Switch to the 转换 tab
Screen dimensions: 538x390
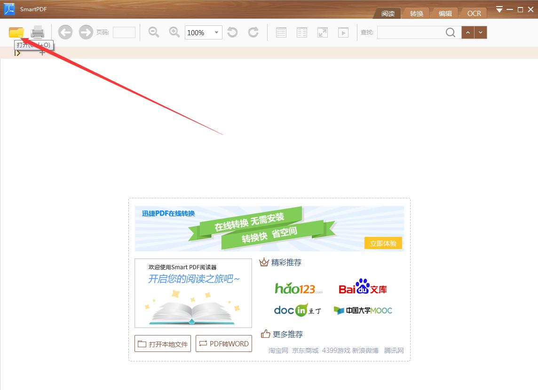pyautogui.click(x=416, y=13)
